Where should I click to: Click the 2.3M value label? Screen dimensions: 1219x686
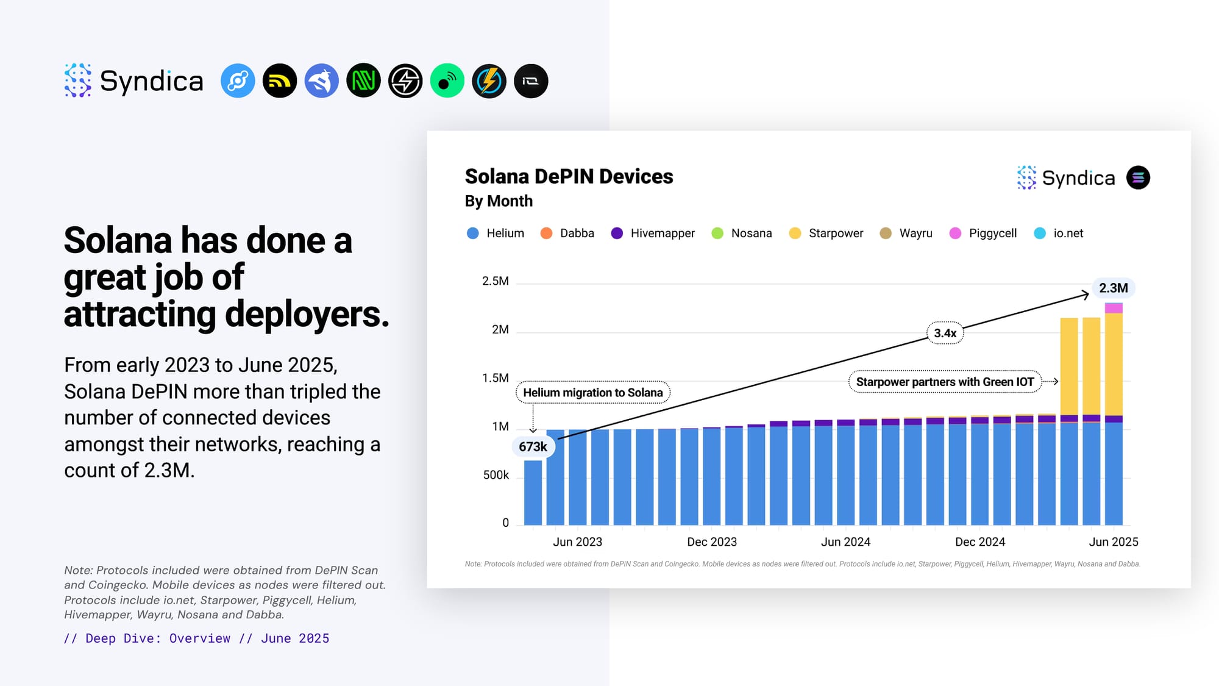[x=1113, y=288]
